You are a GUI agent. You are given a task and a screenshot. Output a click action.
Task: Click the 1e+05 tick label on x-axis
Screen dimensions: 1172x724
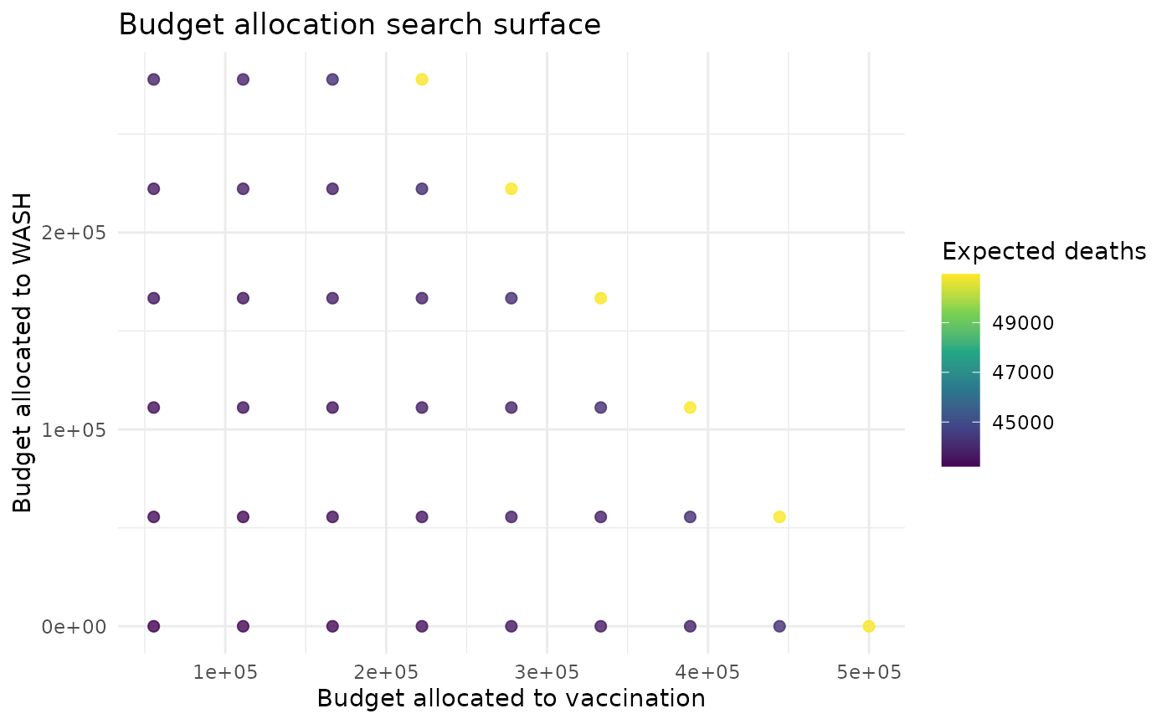[x=224, y=672]
